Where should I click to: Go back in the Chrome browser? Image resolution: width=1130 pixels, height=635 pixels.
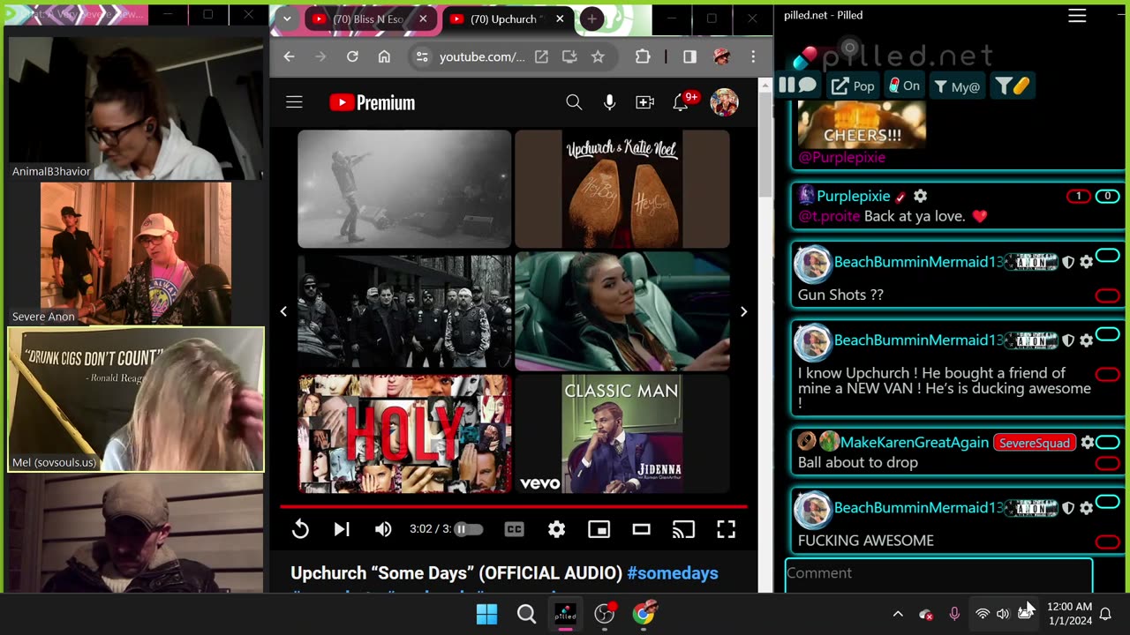(x=289, y=56)
